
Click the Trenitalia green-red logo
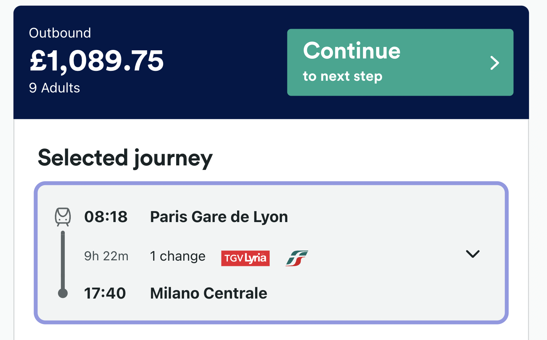297,258
